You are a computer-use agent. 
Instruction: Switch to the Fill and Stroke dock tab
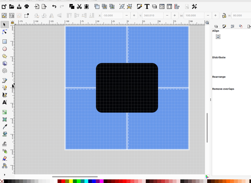click(224, 26)
